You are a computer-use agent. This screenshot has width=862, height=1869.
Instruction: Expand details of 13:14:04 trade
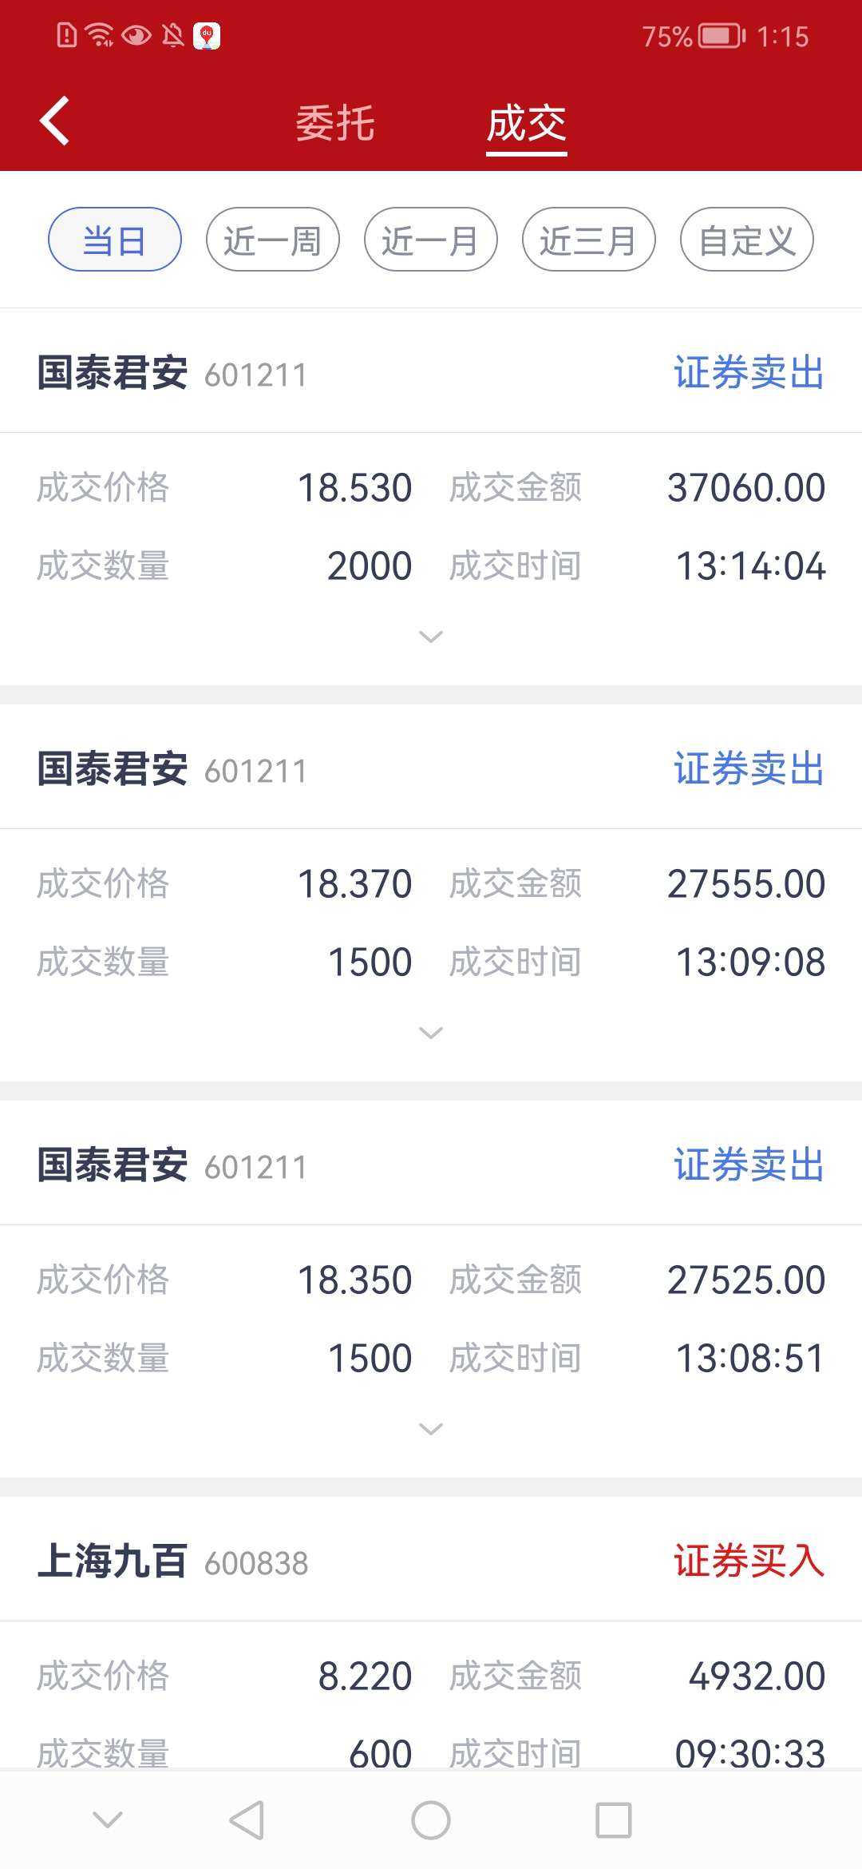tap(431, 637)
